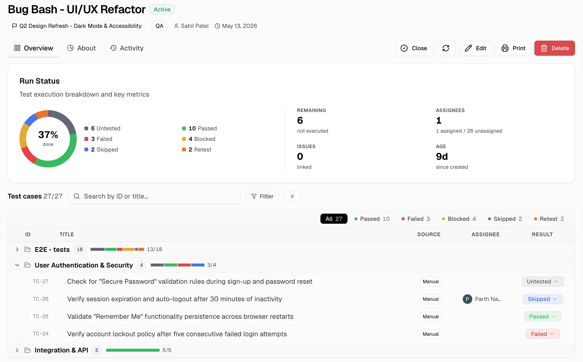
Task: Click the refresh icon button
Action: coord(446,48)
